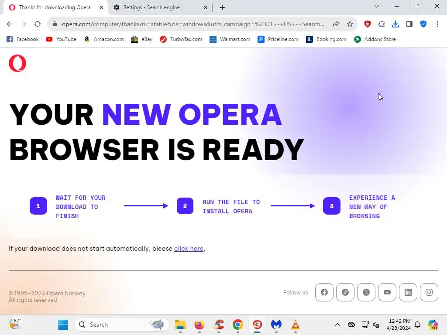Viewport: 447px width, 335px height.
Task: Open the three-dot Chrome menu
Action: pos(437,24)
